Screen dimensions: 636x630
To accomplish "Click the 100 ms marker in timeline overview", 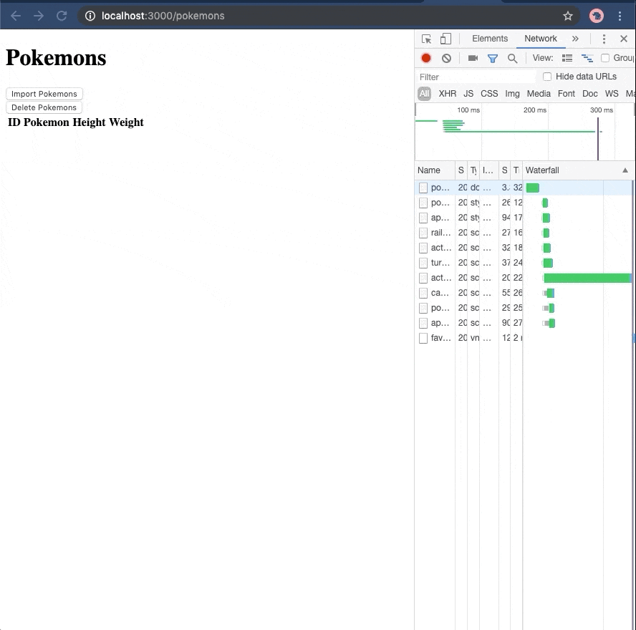I will [x=468, y=110].
